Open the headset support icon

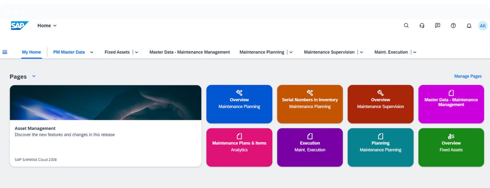(422, 25)
